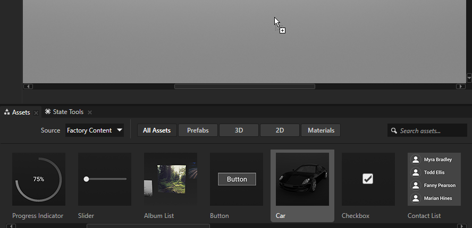Select the Contact List asset thumbnail

[434, 179]
